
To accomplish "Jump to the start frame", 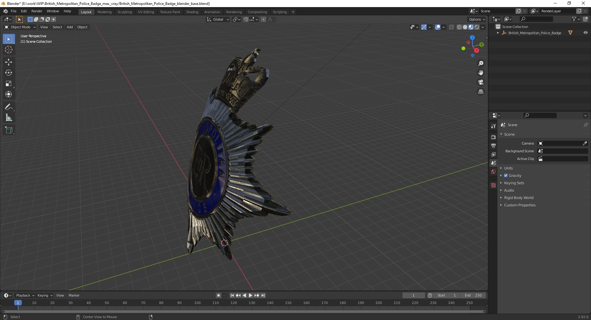I will (232, 295).
